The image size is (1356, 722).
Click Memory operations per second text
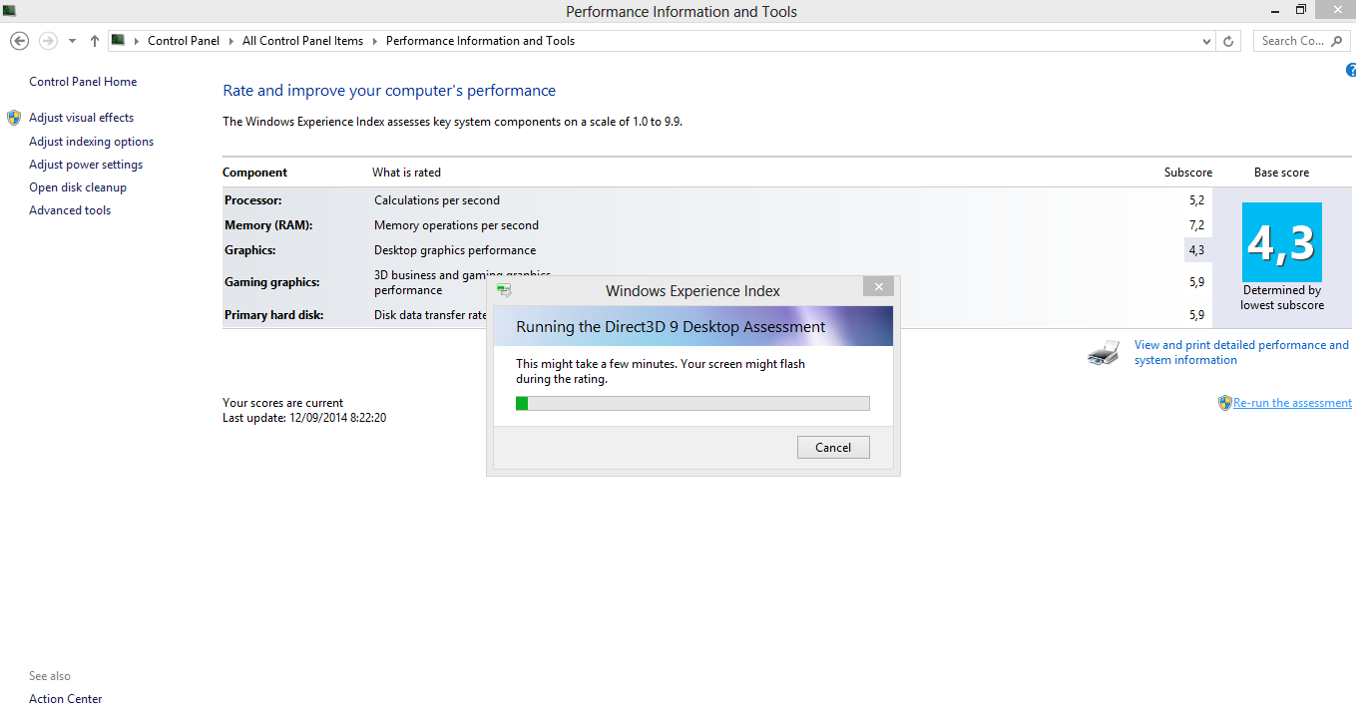click(x=456, y=225)
